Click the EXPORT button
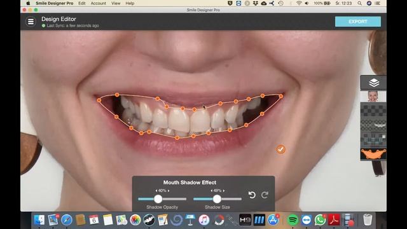 tap(358, 22)
